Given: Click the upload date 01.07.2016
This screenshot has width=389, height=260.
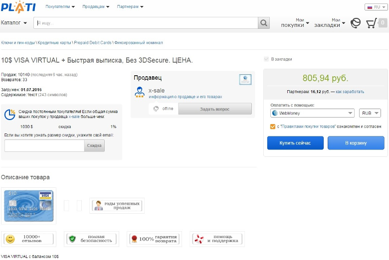Looking at the screenshot, I should [x=31, y=90].
